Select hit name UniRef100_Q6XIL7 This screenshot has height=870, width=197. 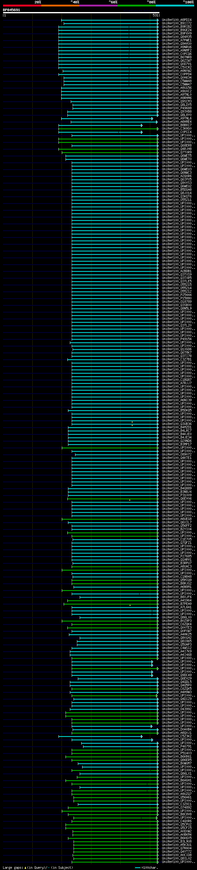click(176, 522)
